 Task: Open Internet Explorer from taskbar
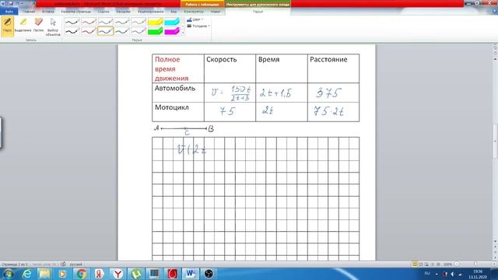pos(27,274)
